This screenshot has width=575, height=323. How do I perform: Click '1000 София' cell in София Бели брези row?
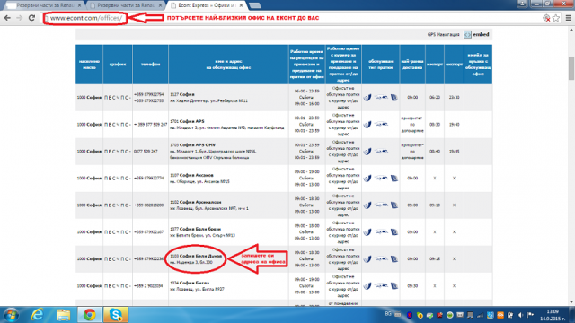[x=89, y=232]
